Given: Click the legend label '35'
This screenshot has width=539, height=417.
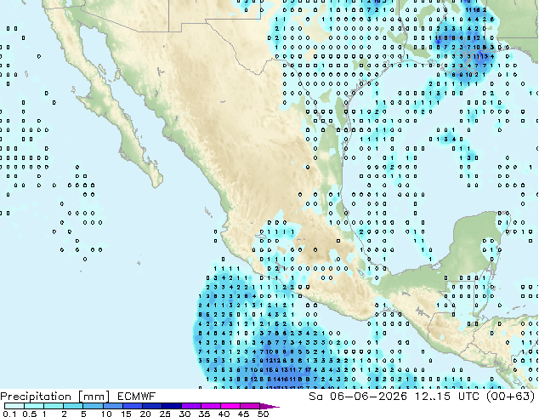Looking at the screenshot, I should point(204,414).
